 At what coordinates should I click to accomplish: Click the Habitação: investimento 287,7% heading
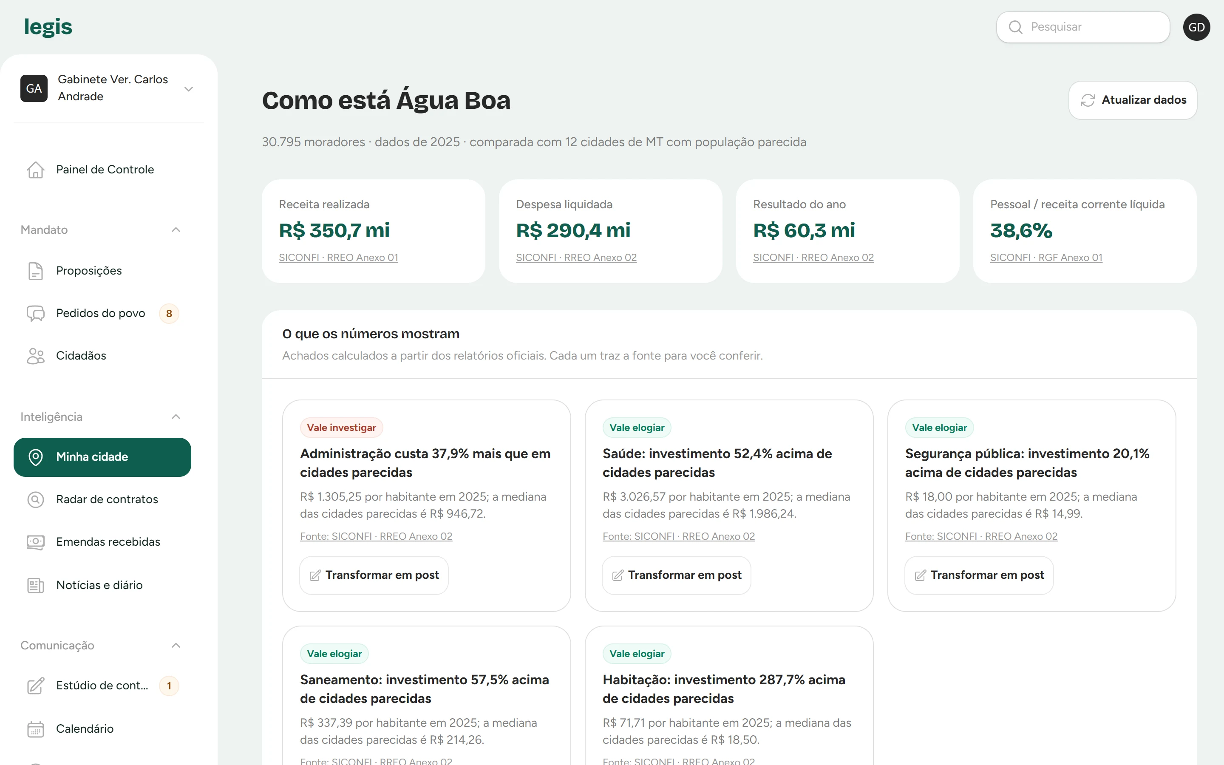(724, 689)
